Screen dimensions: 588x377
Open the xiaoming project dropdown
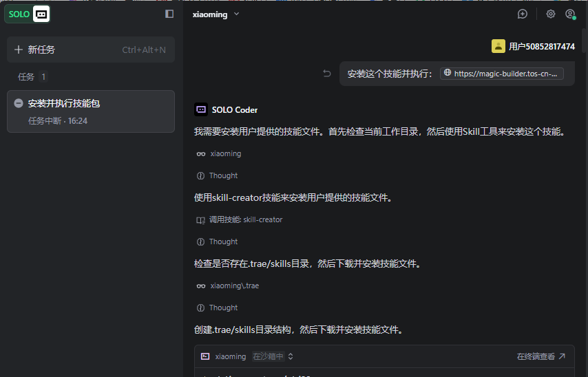[216, 14]
